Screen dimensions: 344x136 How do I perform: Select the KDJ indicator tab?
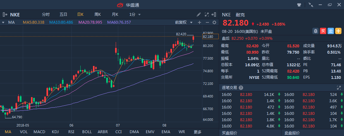point(55,132)
